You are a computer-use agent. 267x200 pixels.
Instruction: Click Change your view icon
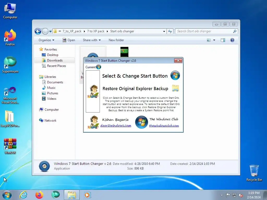[x=209, y=40]
